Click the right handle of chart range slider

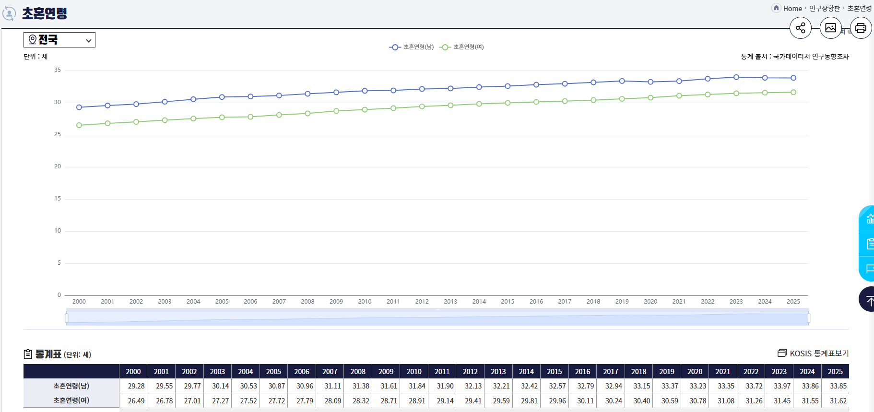click(x=809, y=318)
